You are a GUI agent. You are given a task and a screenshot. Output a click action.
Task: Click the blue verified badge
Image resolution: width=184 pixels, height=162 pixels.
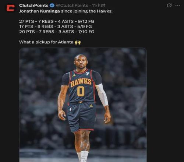pyautogui.click(x=52, y=6)
